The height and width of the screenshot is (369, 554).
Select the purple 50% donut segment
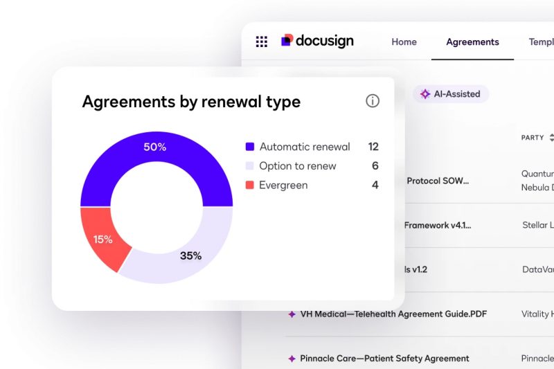point(155,147)
